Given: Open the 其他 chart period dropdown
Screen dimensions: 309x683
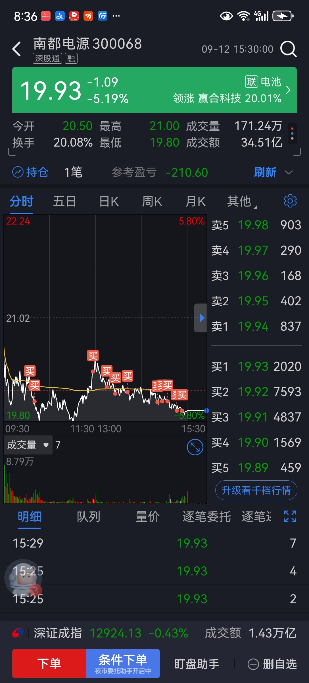Looking at the screenshot, I should 242,201.
